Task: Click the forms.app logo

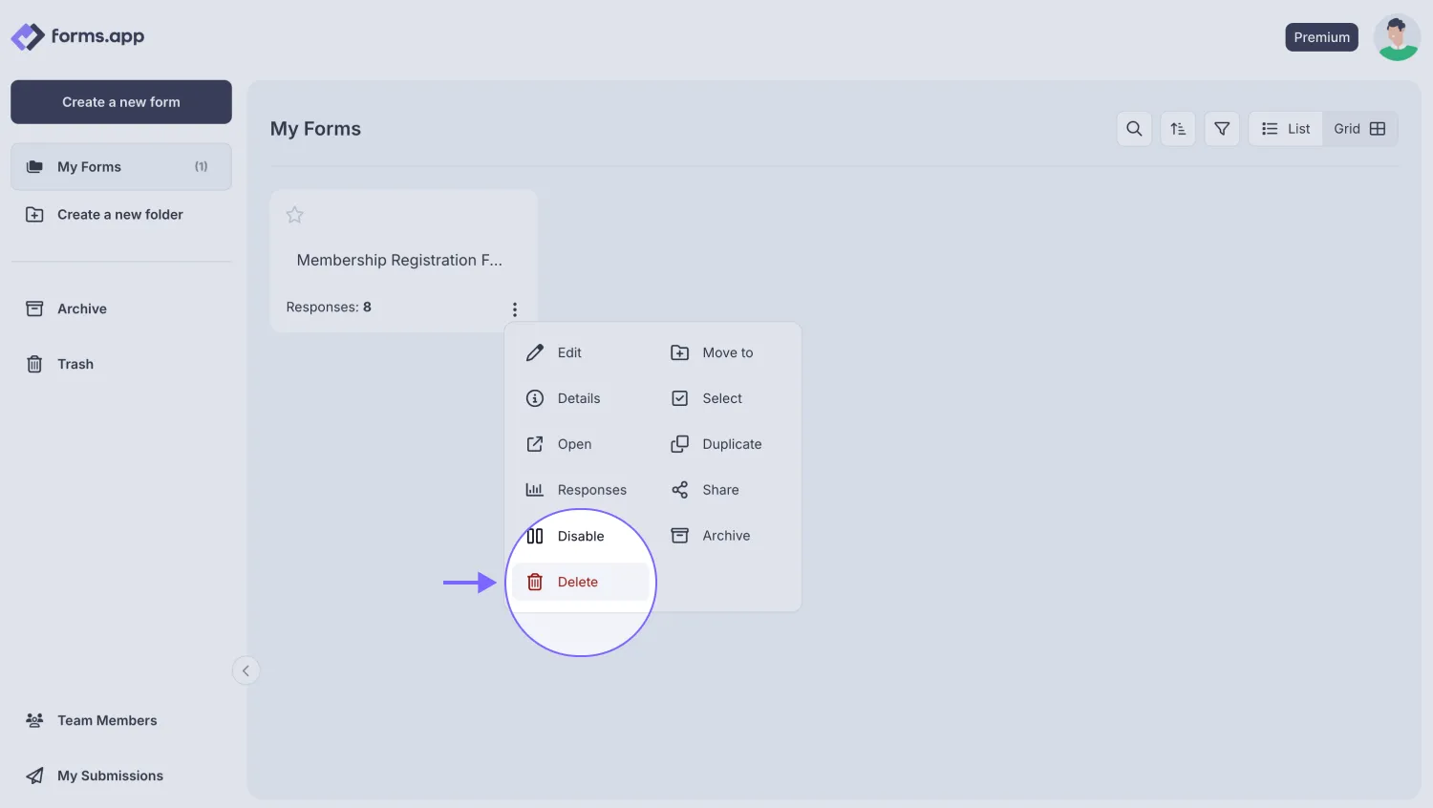Action: [77, 36]
